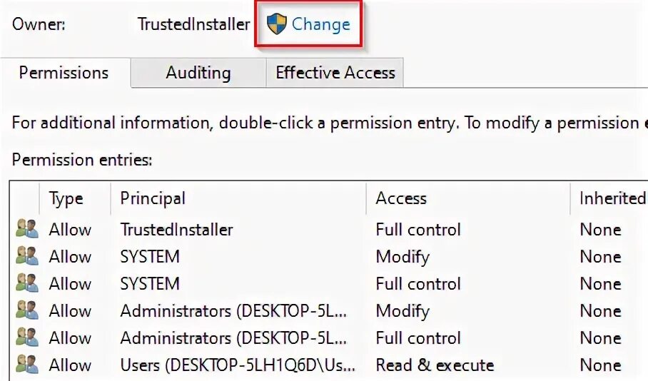The image size is (648, 381).
Task: Select the users icon for TrustedInstaller entry
Action: click(x=27, y=229)
